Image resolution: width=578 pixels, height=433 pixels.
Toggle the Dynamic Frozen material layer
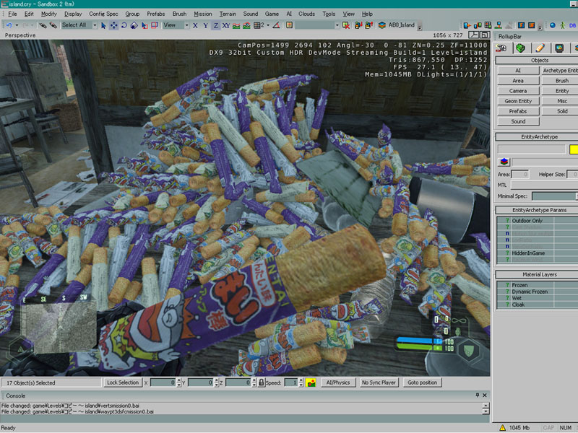[x=538, y=292]
